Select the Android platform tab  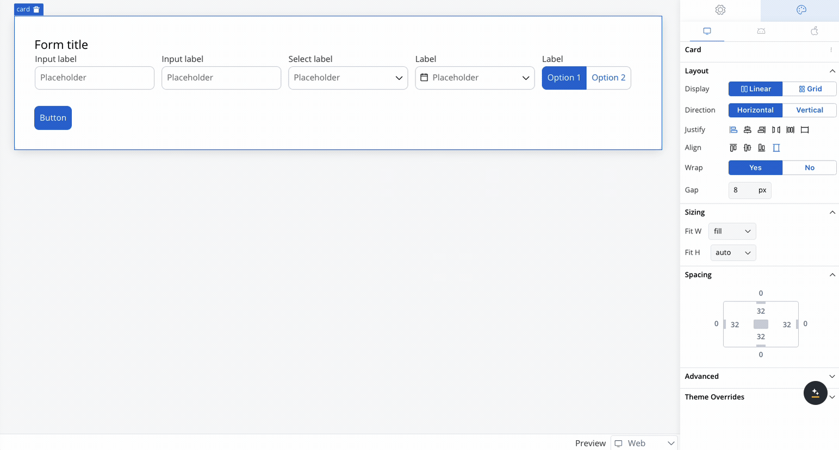pos(761,31)
